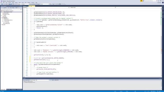
Task: Expand the References node
Action: [3, 19]
